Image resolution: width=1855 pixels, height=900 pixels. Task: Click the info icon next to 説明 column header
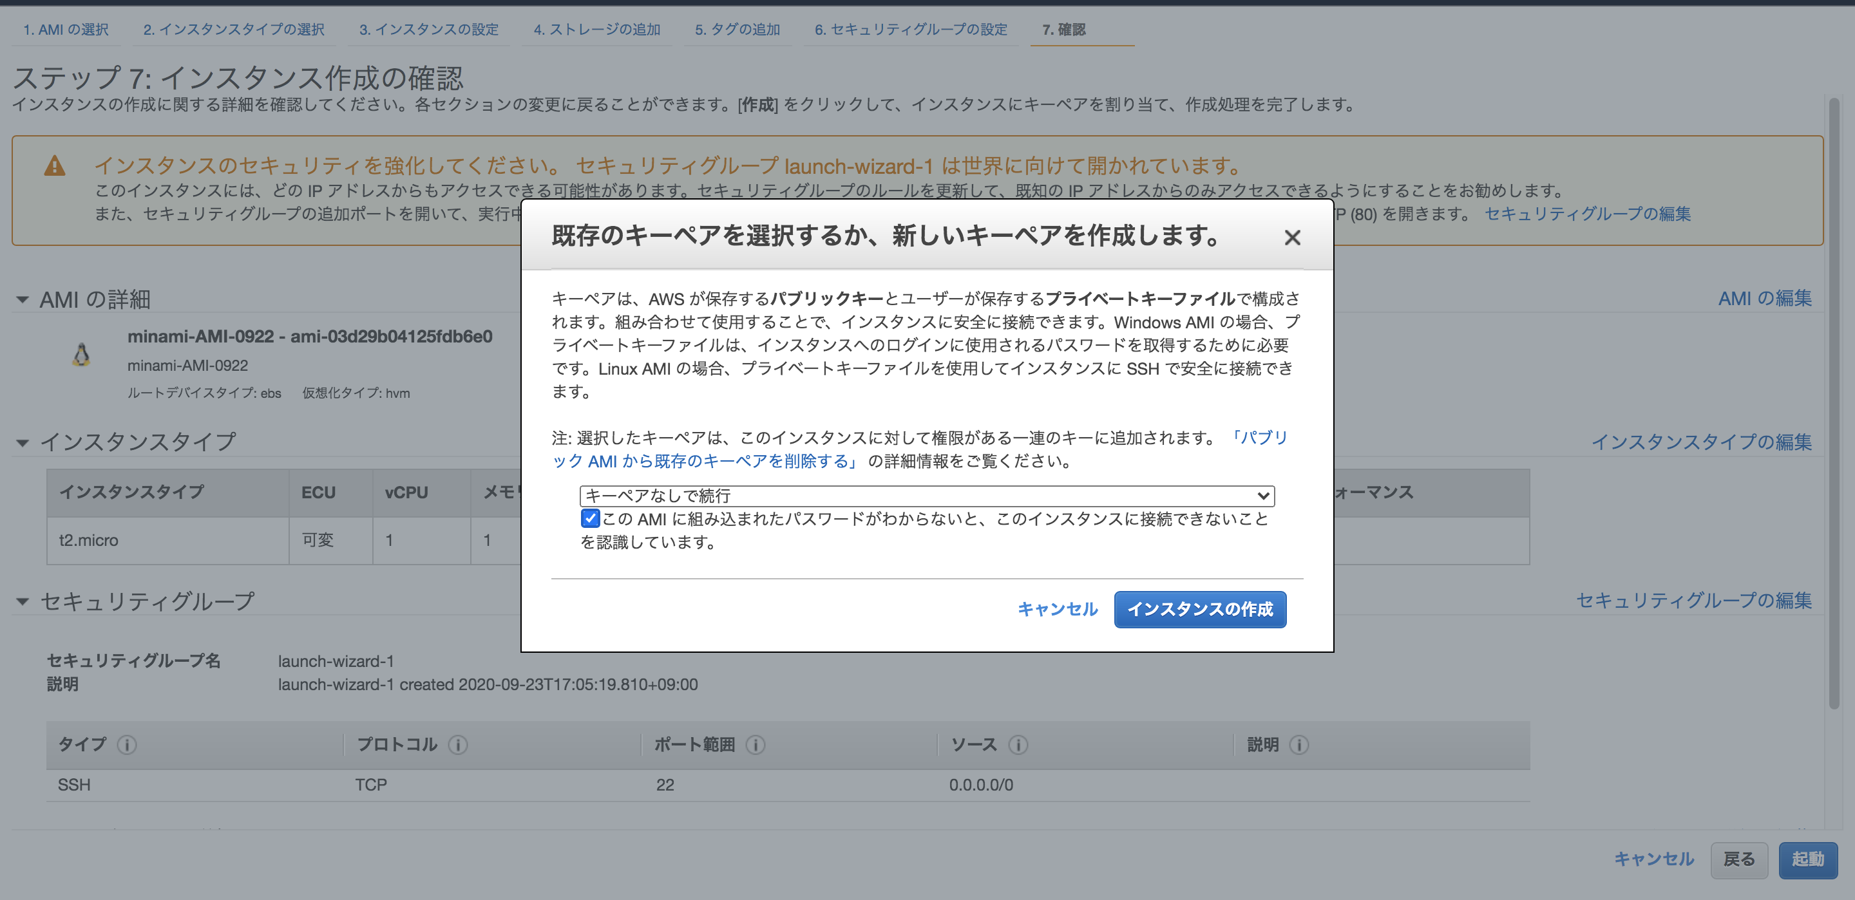1300,745
